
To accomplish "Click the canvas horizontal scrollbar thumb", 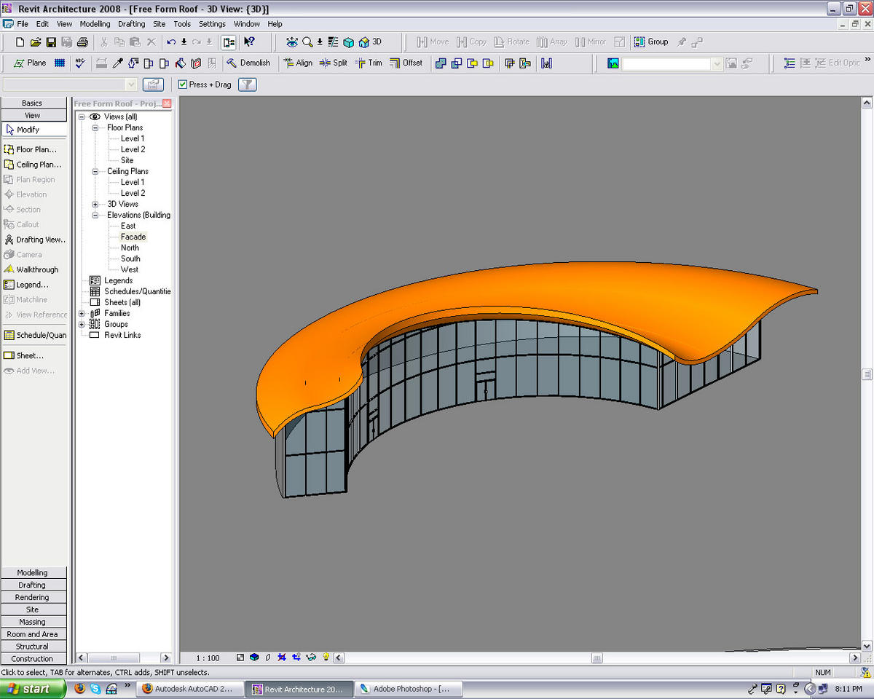I will 597,657.
